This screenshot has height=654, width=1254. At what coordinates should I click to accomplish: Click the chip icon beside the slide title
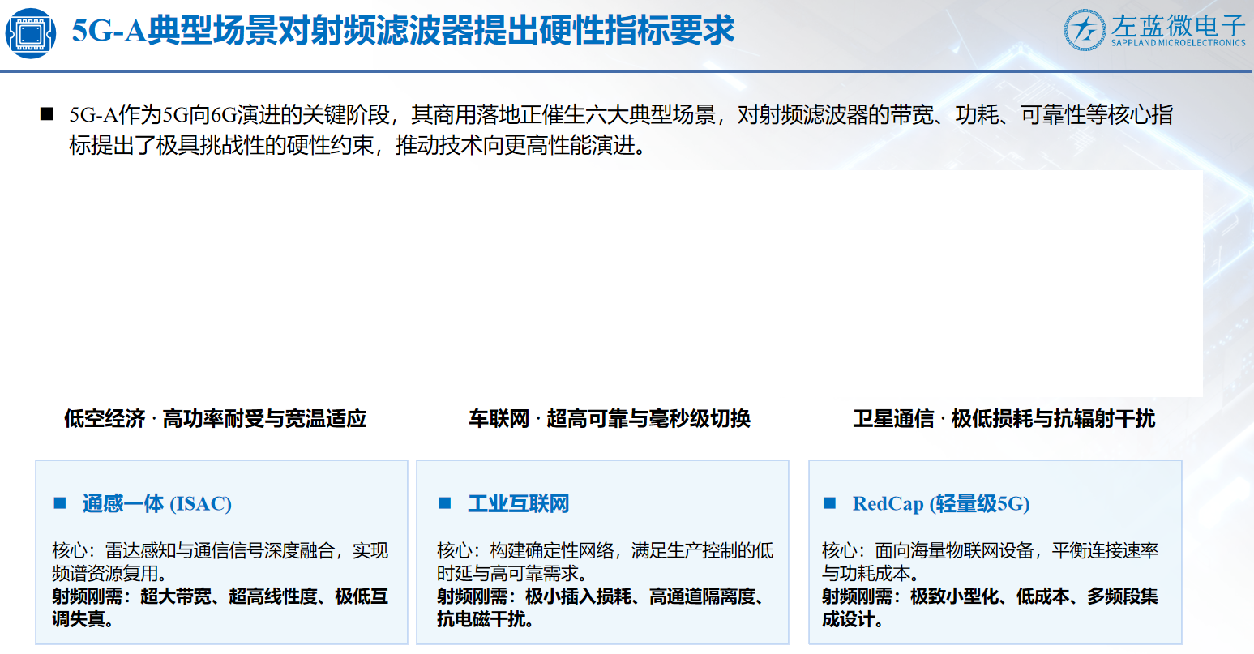(30, 34)
